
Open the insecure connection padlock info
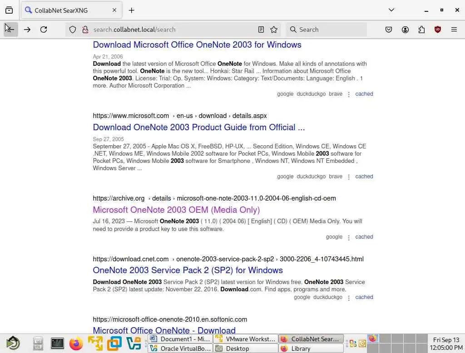click(85, 29)
